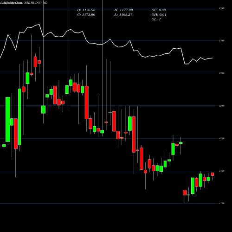Click the bottommost price label on the right axis
The height and width of the screenshot is (232, 232).
[222, 203]
